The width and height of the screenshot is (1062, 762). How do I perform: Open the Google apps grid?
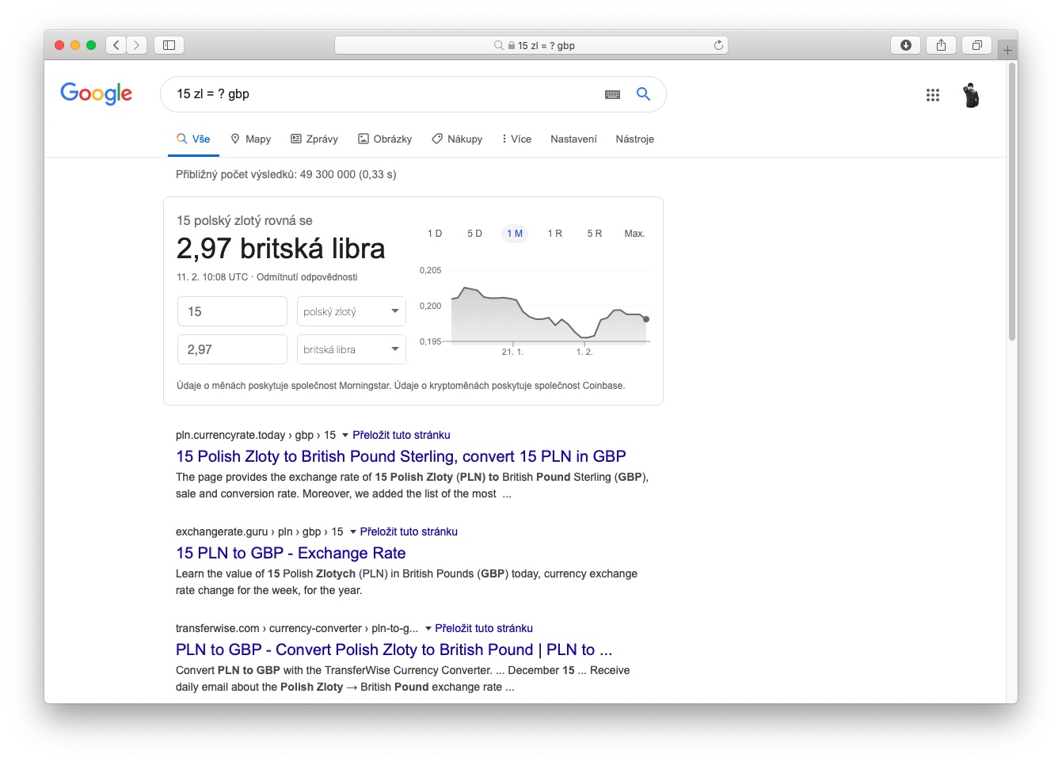click(x=932, y=95)
